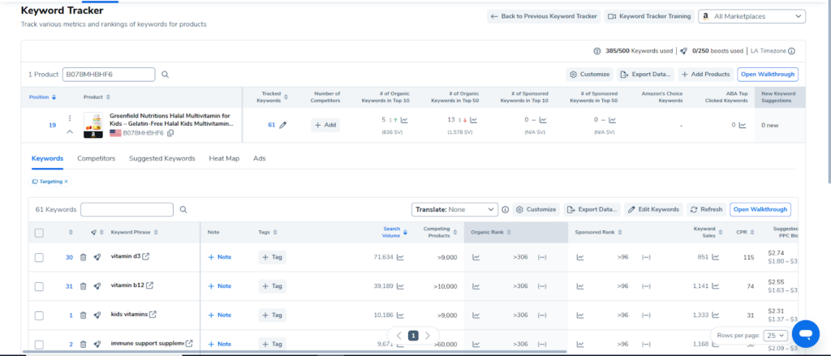
Task: Click Back to Previous Keyword Tracker
Action: coord(544,16)
